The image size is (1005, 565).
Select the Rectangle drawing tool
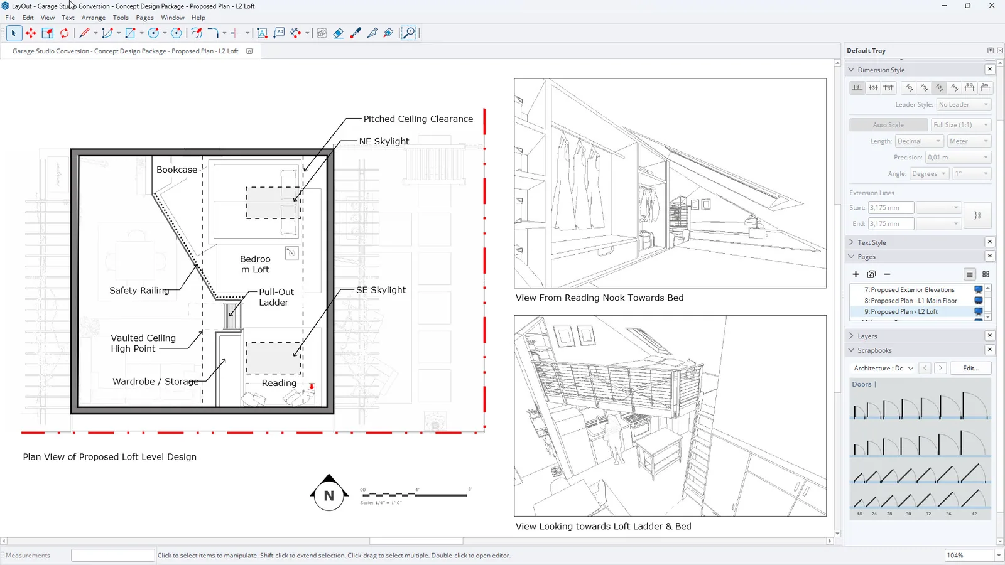(x=130, y=33)
